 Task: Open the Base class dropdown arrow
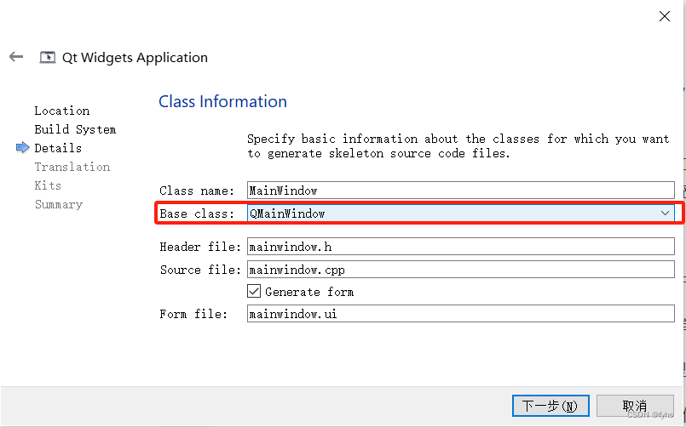click(x=665, y=213)
